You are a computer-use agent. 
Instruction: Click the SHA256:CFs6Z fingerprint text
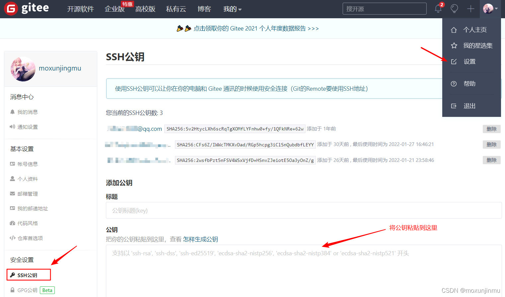245,145
